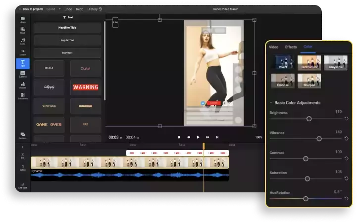The width and height of the screenshot is (358, 223).
Task: Open the Motion panel in sidebar
Action: pyautogui.click(x=23, y=52)
